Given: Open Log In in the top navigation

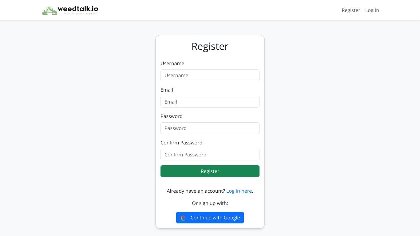Looking at the screenshot, I should tap(372, 10).
